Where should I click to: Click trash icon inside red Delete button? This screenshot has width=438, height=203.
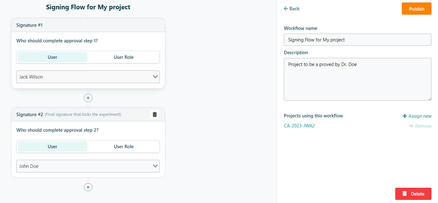coord(405,194)
